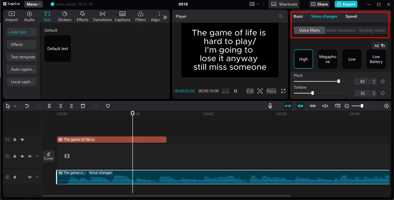Click the timeline zoom slider

(366, 106)
